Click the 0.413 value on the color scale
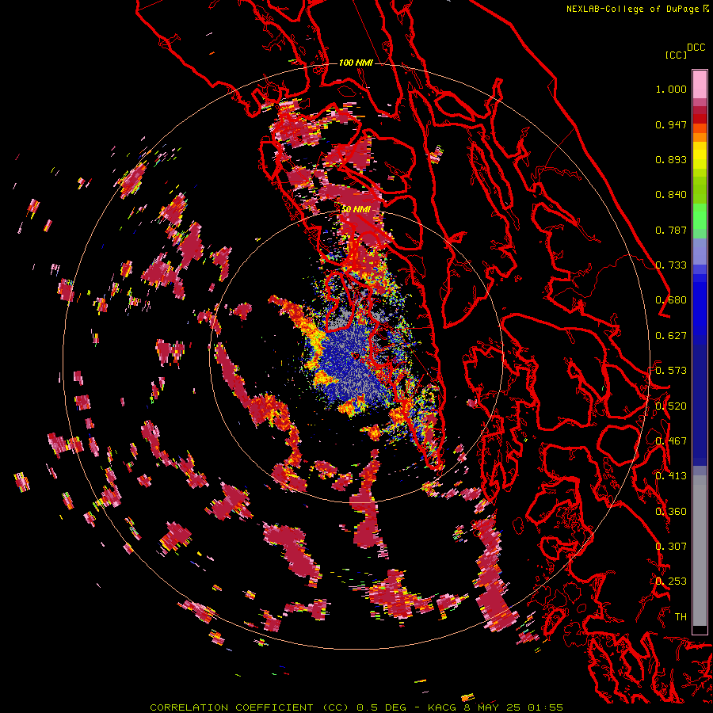This screenshot has width=713, height=713. point(671,476)
